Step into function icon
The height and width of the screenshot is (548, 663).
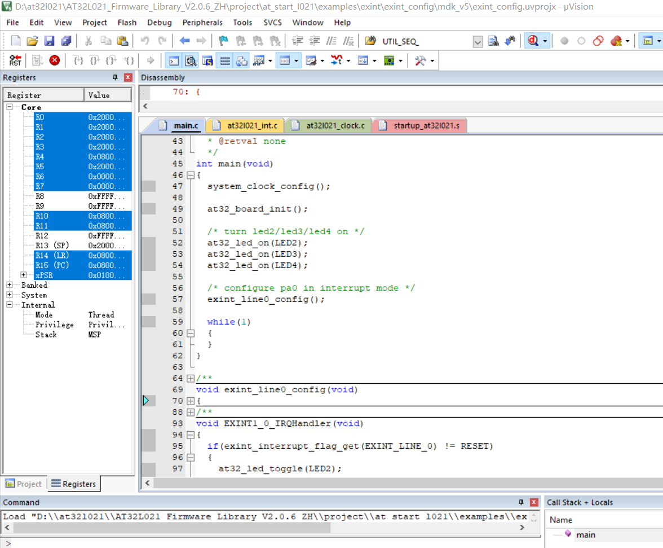[78, 60]
